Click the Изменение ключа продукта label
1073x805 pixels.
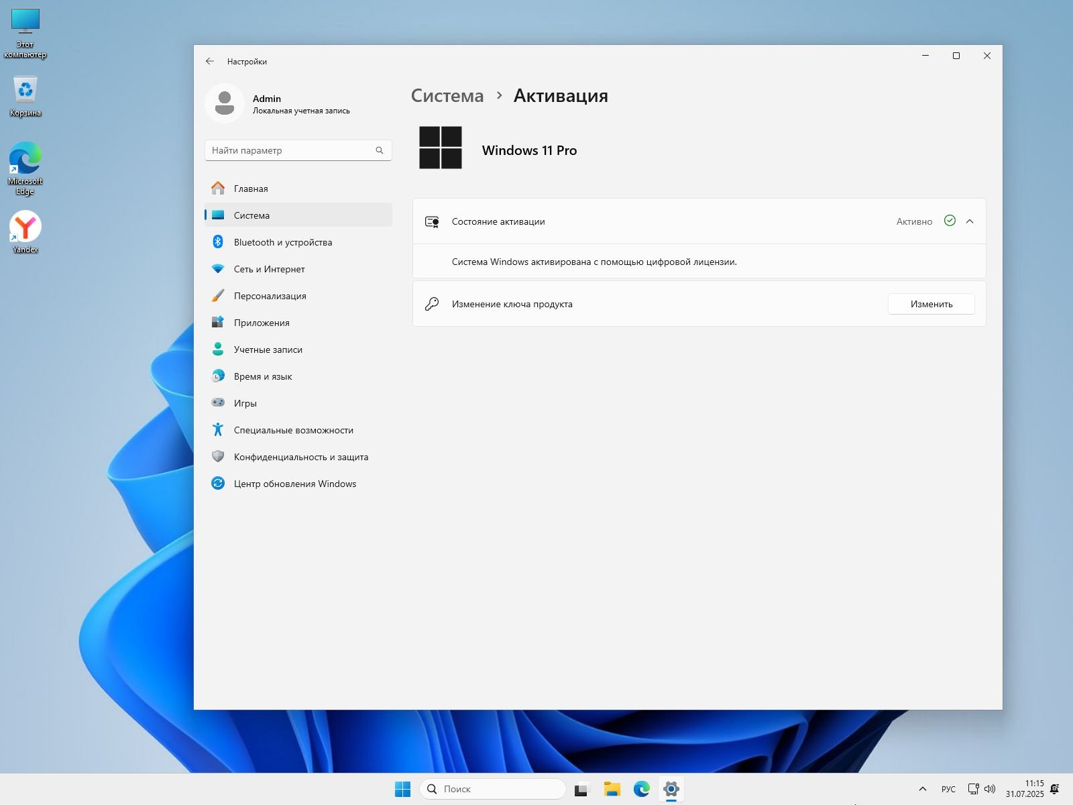click(512, 304)
